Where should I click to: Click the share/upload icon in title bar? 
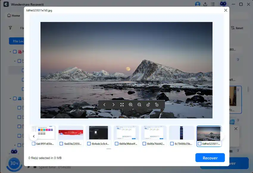coord(205,4)
